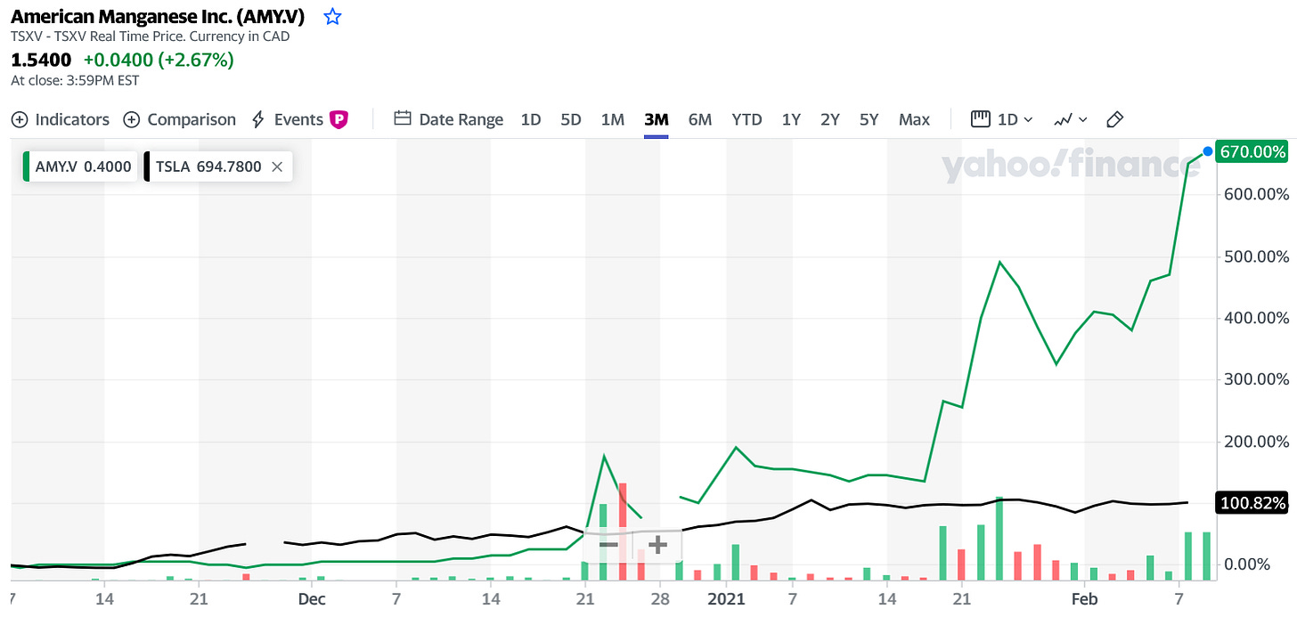
Task: Select the 1D time range
Action: 531,119
